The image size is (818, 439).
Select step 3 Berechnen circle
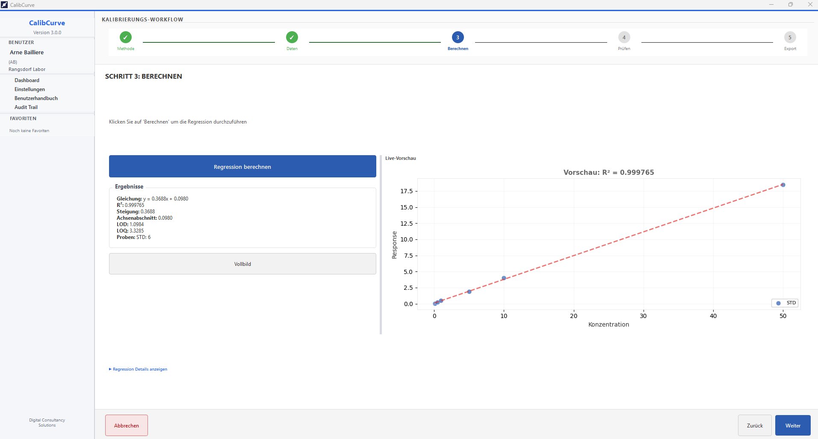458,37
